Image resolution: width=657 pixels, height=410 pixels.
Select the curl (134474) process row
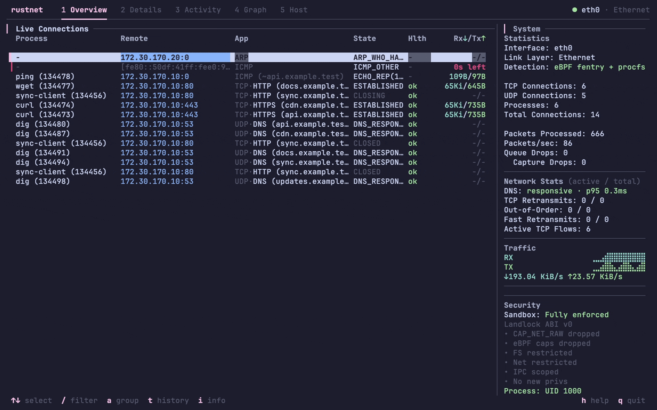coord(248,105)
